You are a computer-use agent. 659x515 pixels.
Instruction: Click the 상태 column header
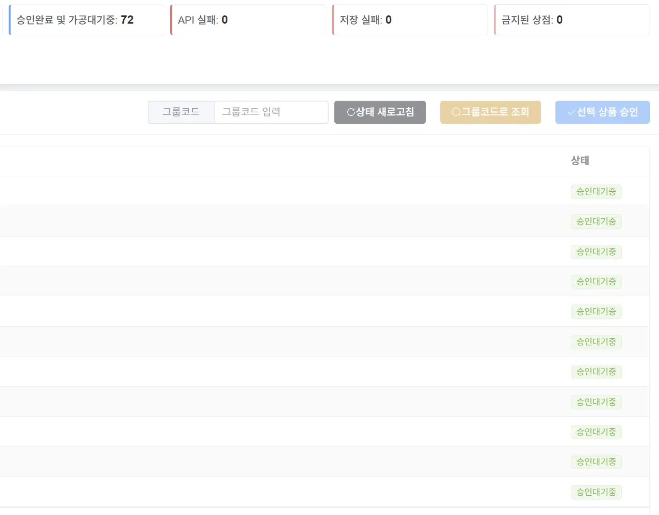[580, 161]
